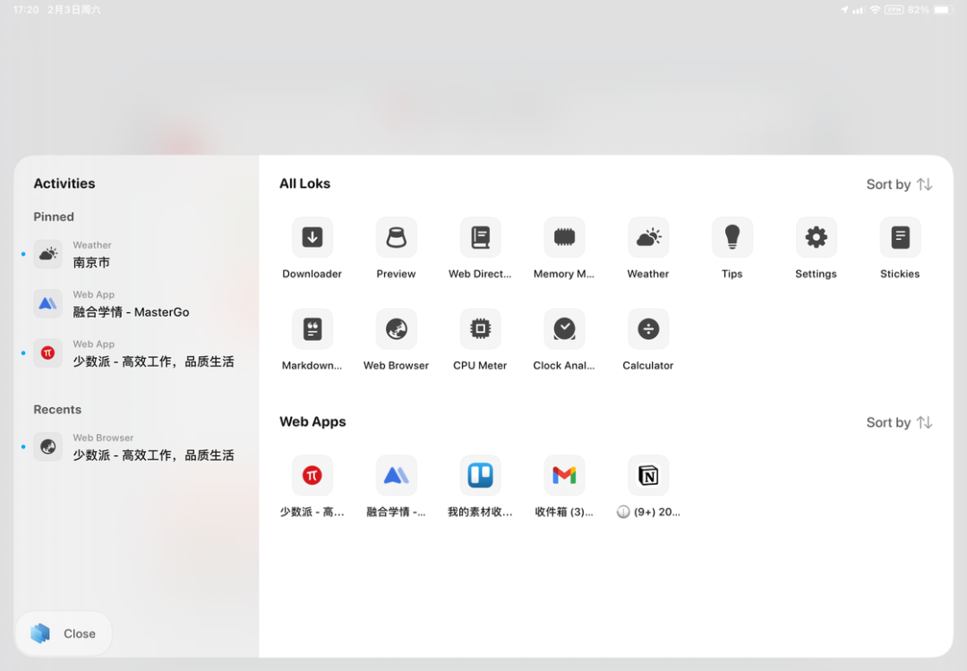Open the Downloader lok
The width and height of the screenshot is (967, 671).
coord(312,238)
